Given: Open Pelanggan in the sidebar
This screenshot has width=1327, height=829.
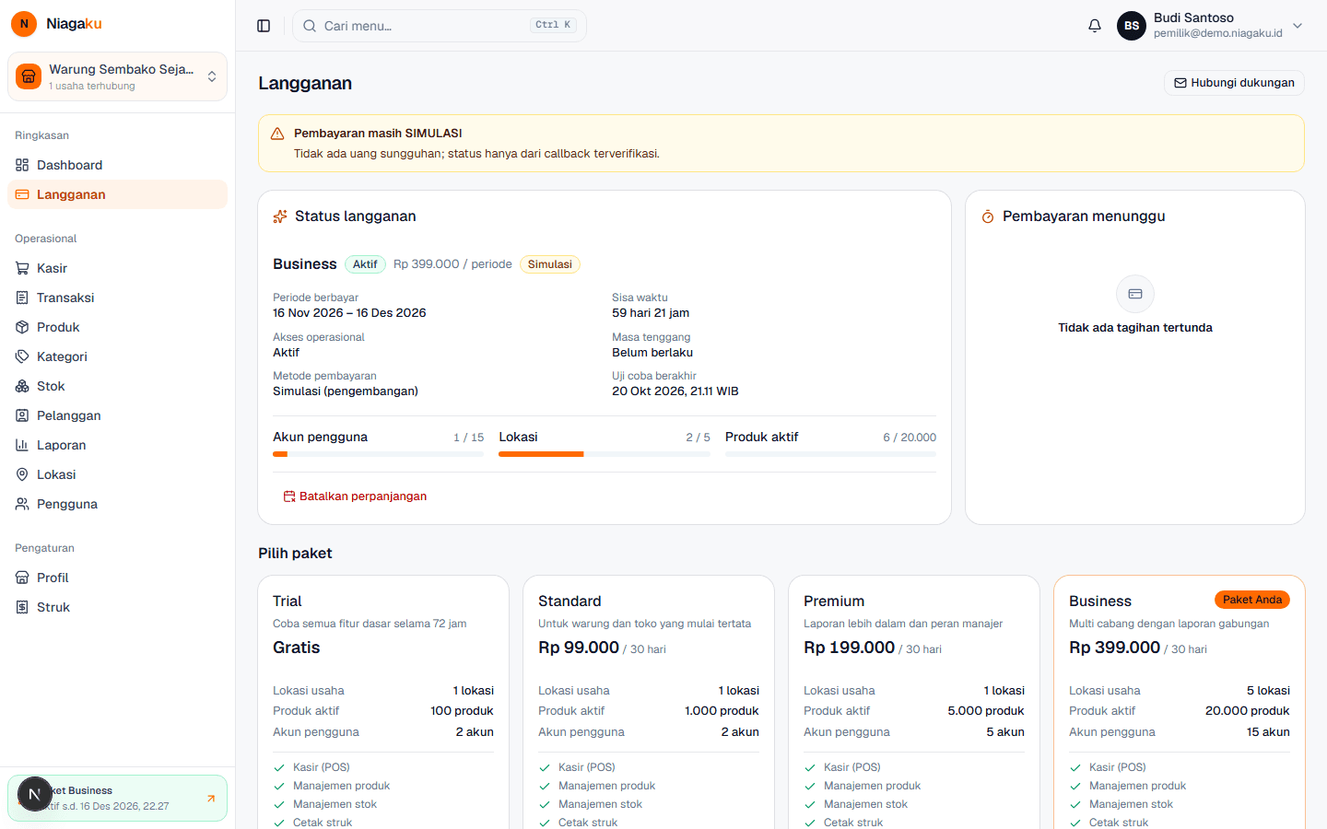Looking at the screenshot, I should (x=117, y=415).
